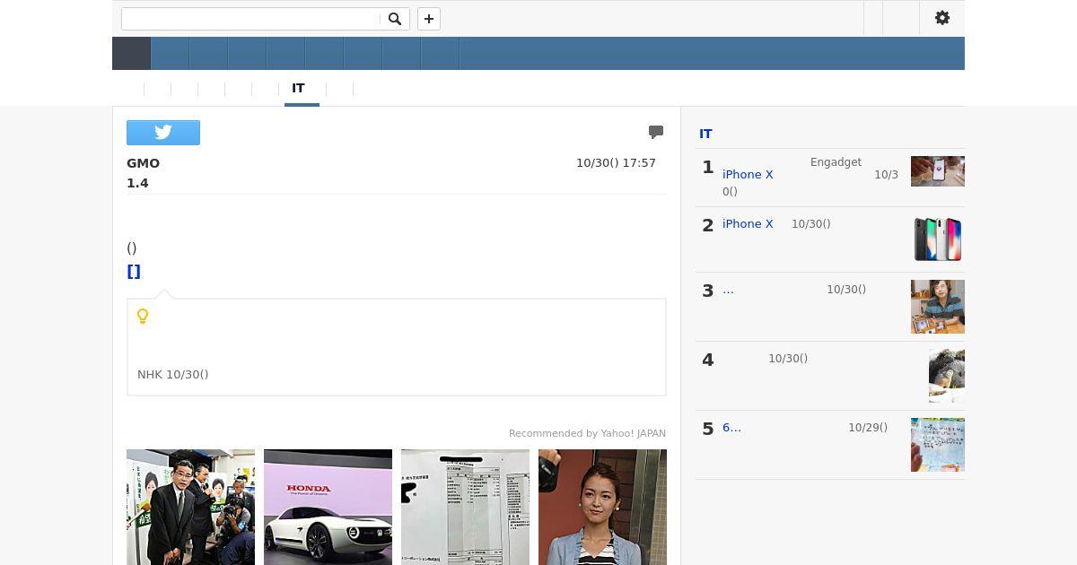
Task: Open comments via speech bubble icon
Action: tap(656, 132)
